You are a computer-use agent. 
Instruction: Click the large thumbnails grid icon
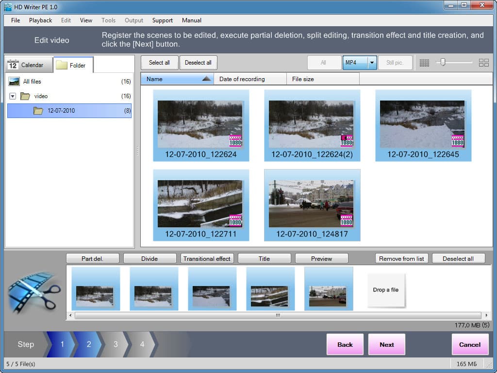[x=484, y=63]
